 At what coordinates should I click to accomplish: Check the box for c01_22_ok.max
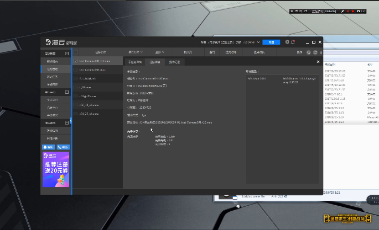pyautogui.click(x=75, y=114)
